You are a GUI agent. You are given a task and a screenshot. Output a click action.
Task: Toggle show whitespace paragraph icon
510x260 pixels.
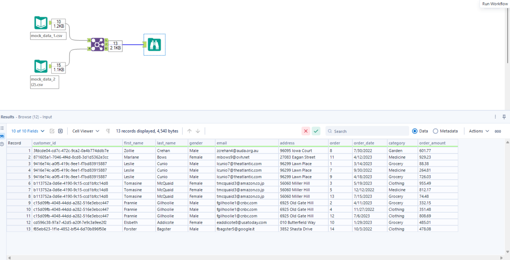click(x=108, y=131)
